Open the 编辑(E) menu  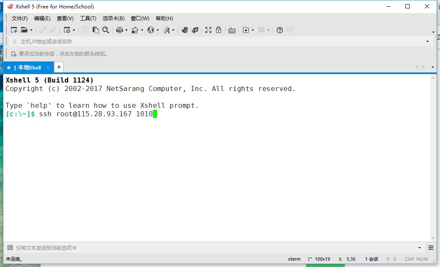42,19
